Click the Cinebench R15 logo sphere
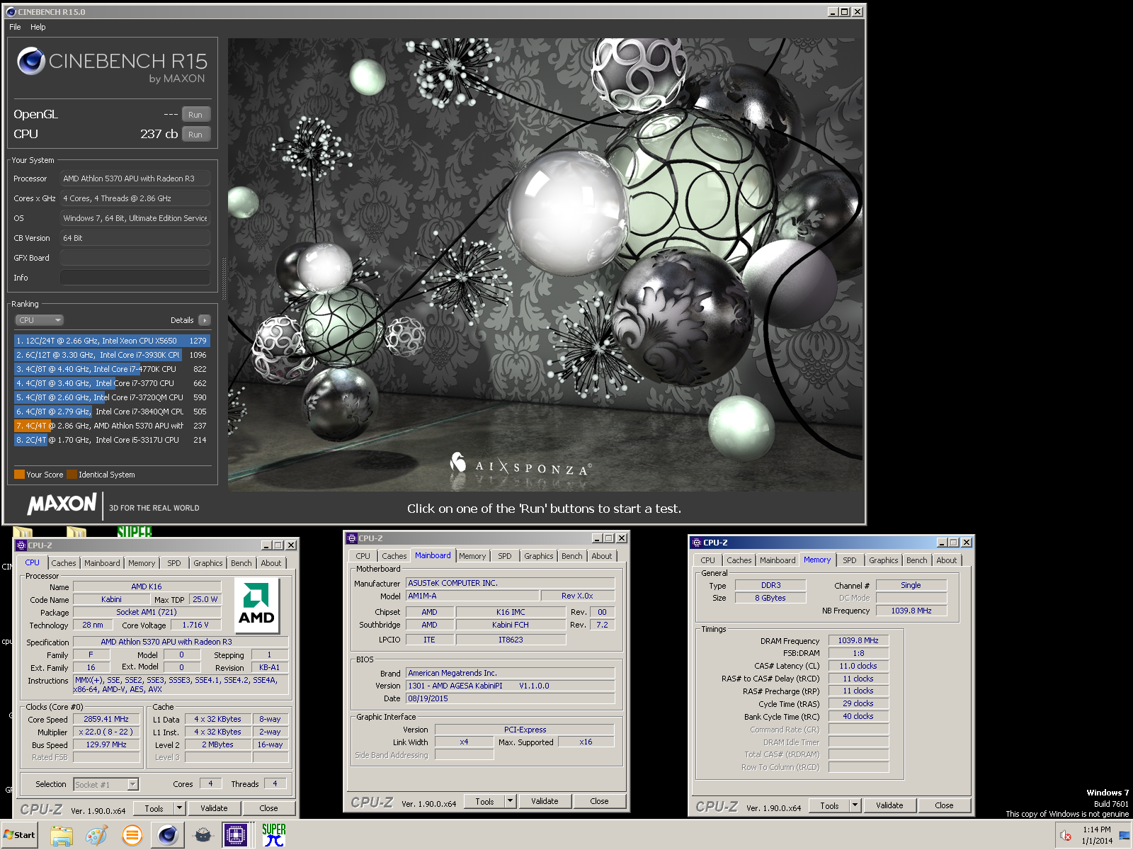 coord(31,61)
